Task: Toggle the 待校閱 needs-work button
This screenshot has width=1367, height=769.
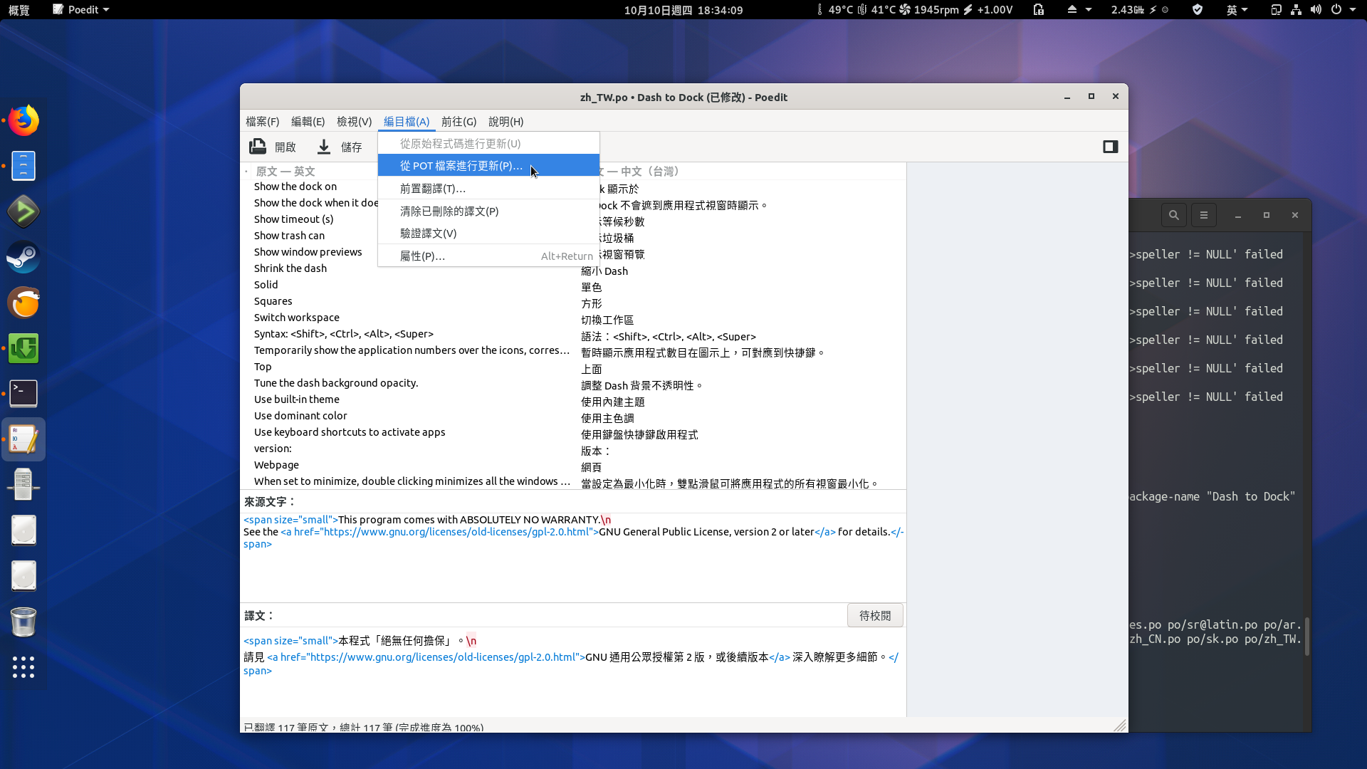Action: tap(875, 615)
